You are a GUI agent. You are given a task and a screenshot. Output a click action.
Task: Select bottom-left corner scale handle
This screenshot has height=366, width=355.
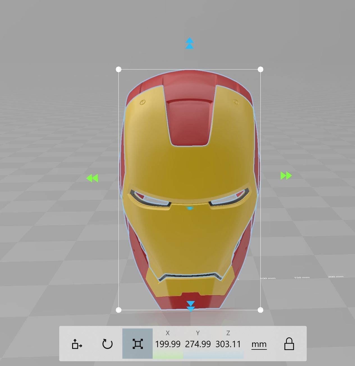(118, 310)
